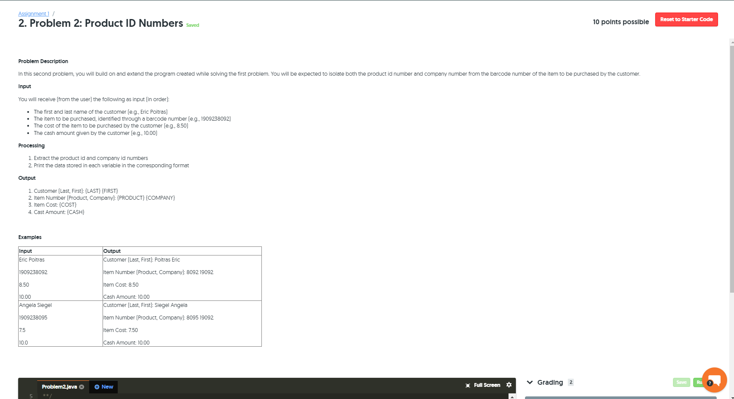
Task: Click the Cast Amount: {CASH} output line
Action: 59,212
